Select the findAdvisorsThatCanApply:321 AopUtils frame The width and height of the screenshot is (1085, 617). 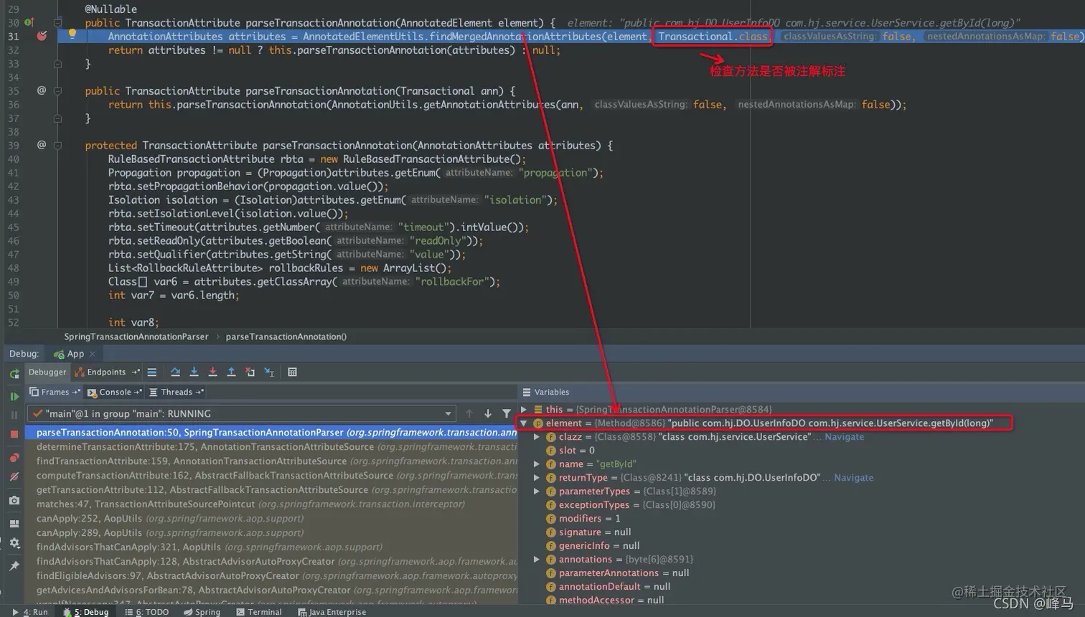pyautogui.click(x=271, y=547)
